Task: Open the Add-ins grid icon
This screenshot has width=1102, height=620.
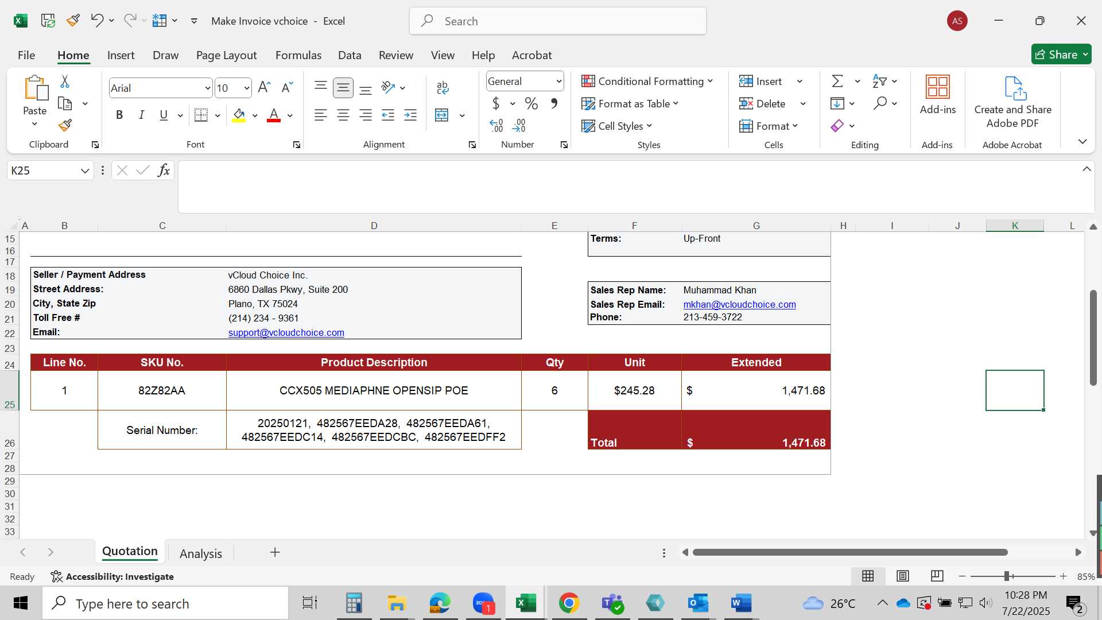Action: tap(938, 87)
